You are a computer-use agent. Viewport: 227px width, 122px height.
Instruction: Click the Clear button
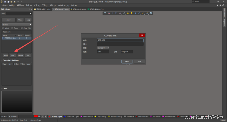tap(20, 20)
